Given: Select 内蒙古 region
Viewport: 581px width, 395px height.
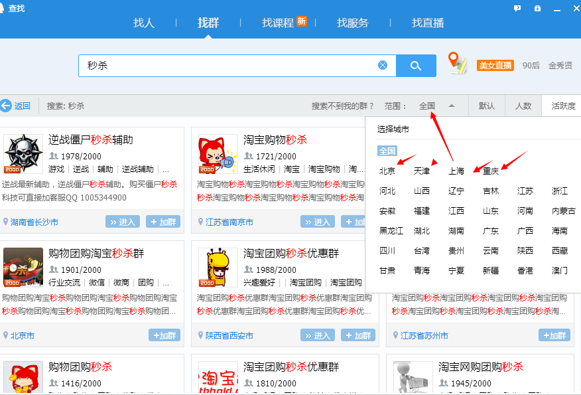Looking at the screenshot, I should [564, 211].
